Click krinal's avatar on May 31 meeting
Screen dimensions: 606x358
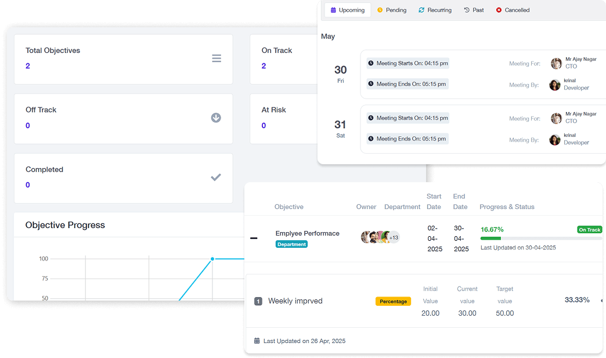(555, 140)
